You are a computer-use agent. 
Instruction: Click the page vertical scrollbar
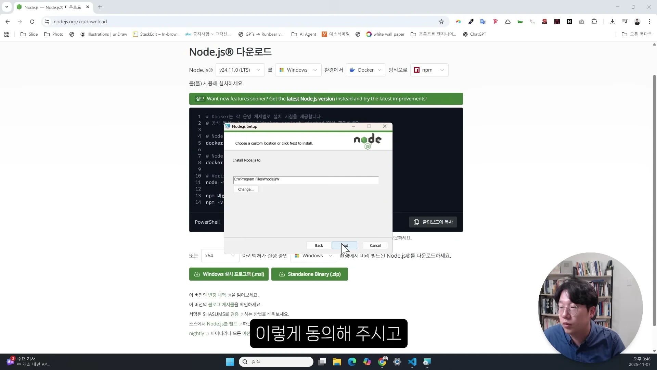coord(654,200)
